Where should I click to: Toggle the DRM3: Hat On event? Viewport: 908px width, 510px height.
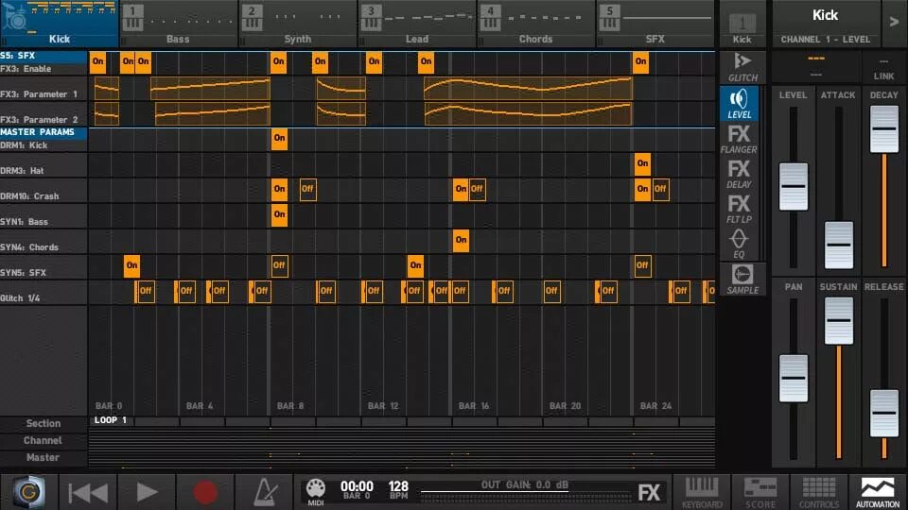643,163
